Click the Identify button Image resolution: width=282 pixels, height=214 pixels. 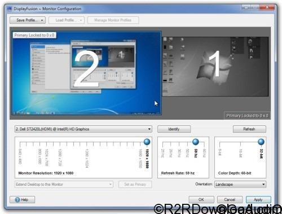coord(174,129)
